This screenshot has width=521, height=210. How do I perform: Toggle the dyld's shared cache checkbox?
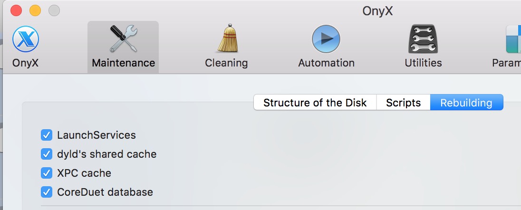pos(47,154)
